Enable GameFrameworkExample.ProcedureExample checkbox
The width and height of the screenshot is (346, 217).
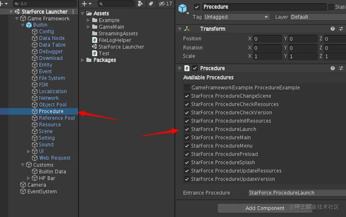click(x=187, y=88)
